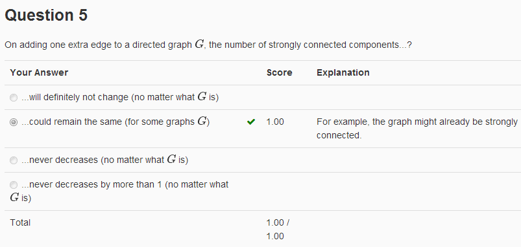Pick the "never decreases by more than 1" radio
Viewport: 521px width, 247px height.
13,185
